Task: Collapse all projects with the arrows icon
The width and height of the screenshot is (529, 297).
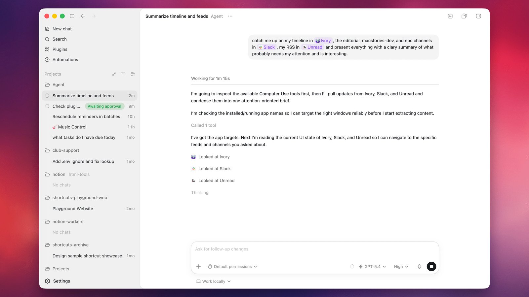Action: click(x=114, y=74)
